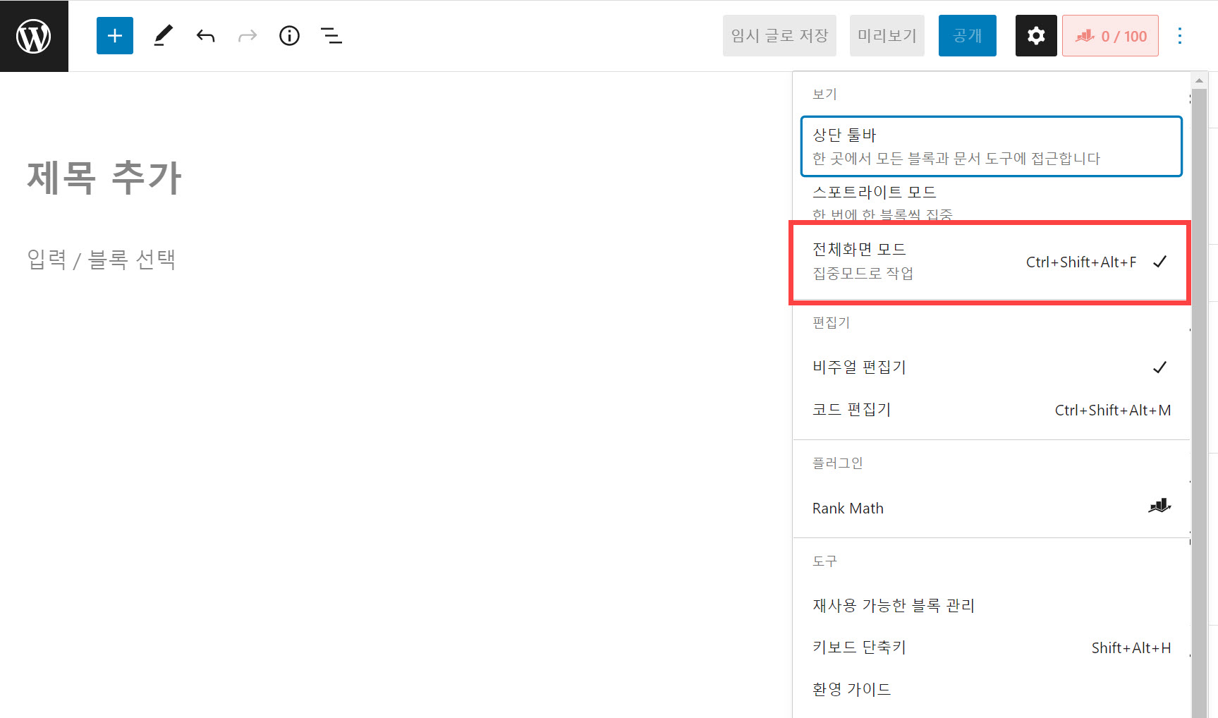Image resolution: width=1218 pixels, height=718 pixels.
Task: Click the 제목 추가 title field
Action: pyautogui.click(x=104, y=177)
